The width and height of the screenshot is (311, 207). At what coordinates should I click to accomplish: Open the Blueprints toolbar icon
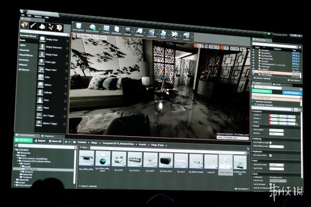(x=139, y=32)
